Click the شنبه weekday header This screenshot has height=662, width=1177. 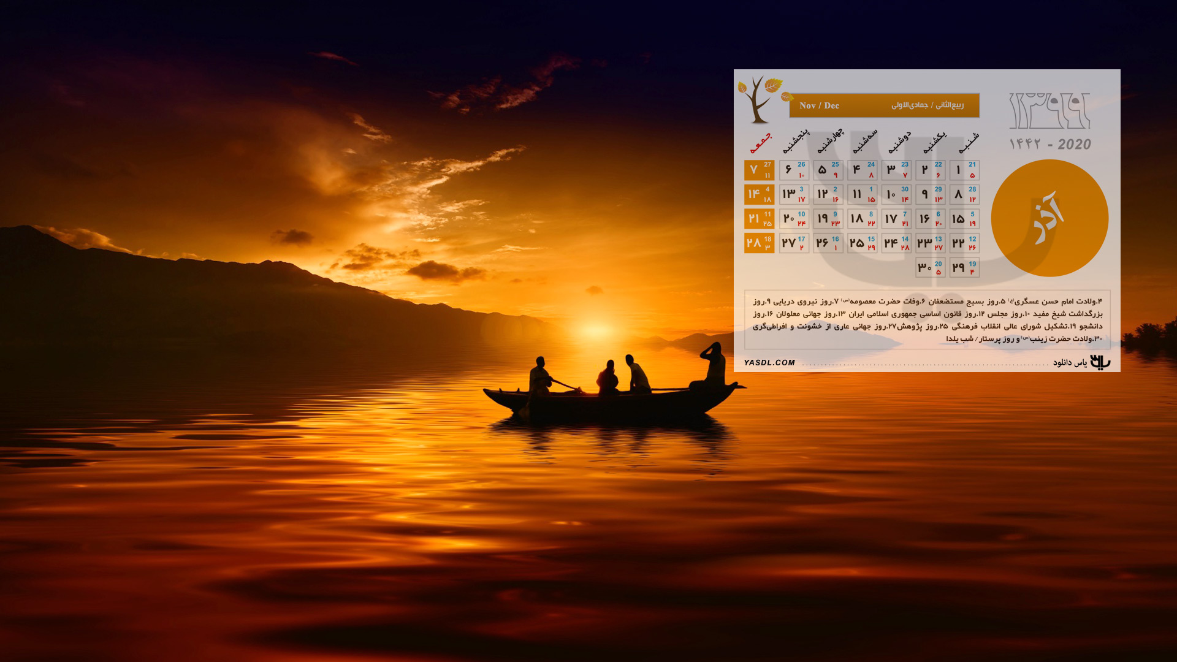pos(969,143)
